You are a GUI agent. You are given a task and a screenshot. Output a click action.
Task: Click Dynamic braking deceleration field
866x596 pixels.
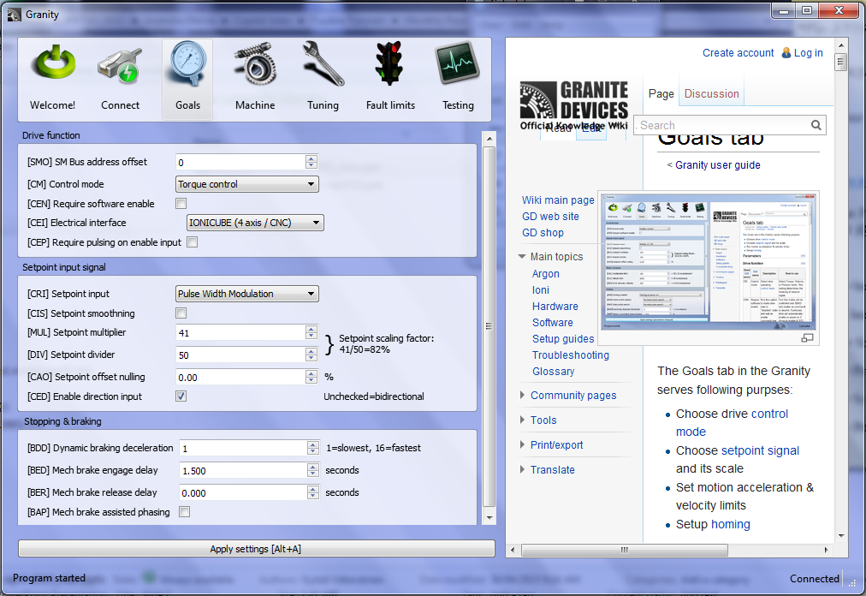click(244, 448)
